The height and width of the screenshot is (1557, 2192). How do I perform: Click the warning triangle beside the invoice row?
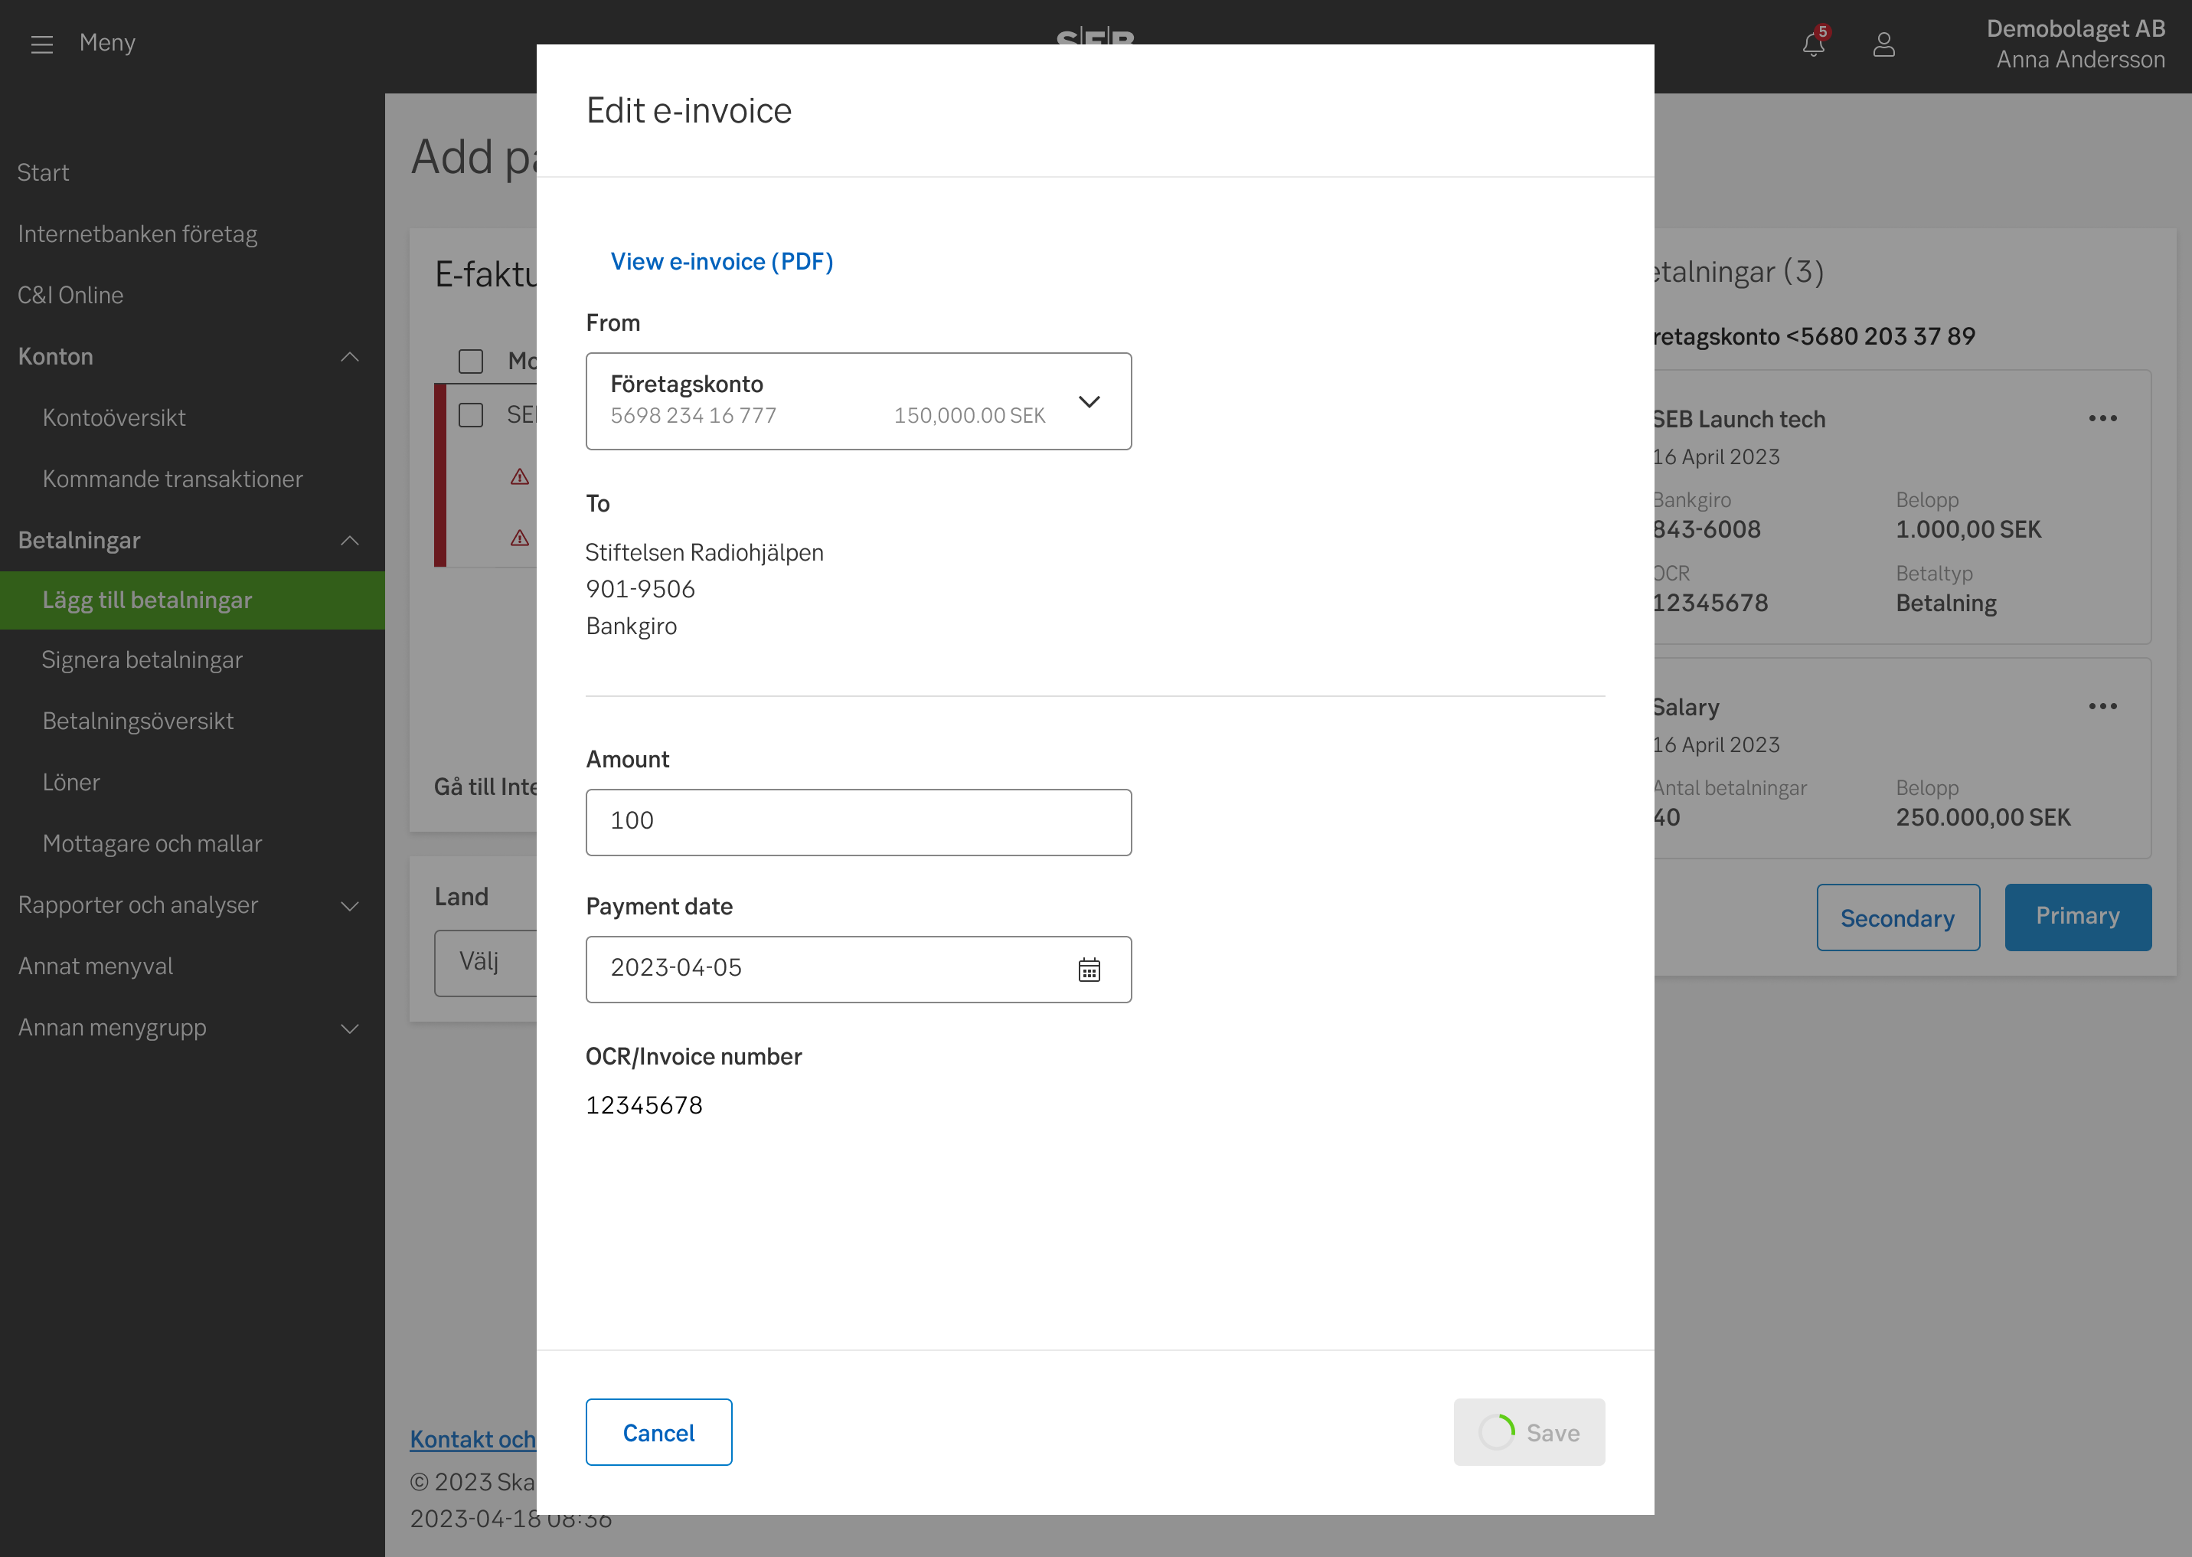pos(518,476)
